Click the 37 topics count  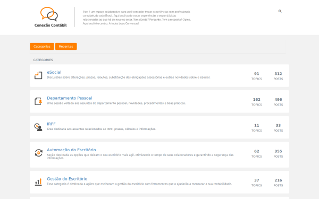click(257, 180)
